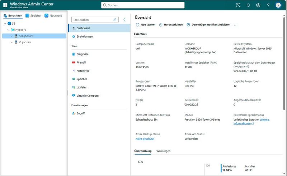Select the Überwachung tab
Screen dimensions: 287x176
point(143,151)
